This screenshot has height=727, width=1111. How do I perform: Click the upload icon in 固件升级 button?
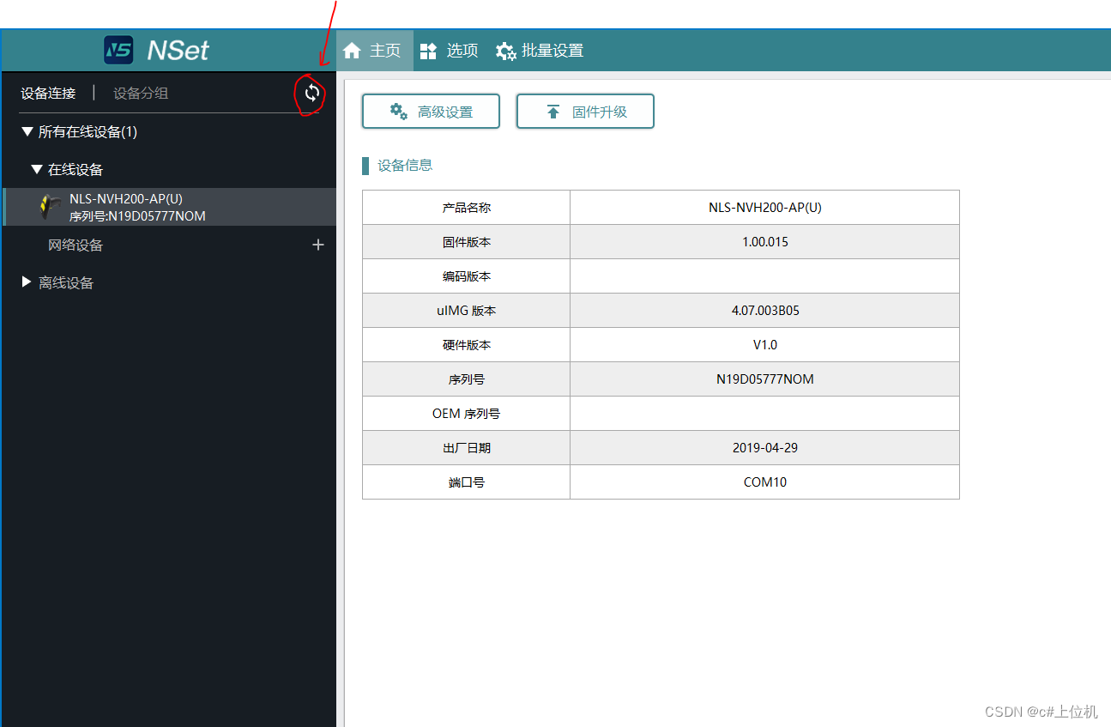click(553, 112)
